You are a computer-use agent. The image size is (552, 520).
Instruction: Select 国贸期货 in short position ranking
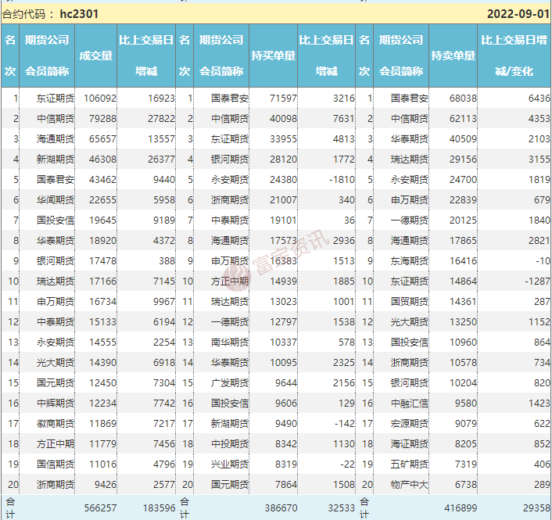pos(410,302)
